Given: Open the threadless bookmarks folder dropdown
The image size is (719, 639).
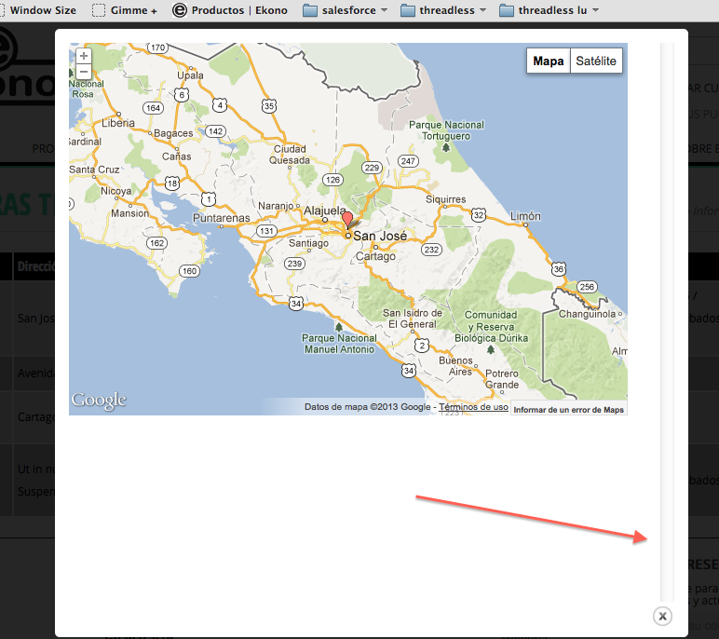Looking at the screenshot, I should (x=443, y=10).
